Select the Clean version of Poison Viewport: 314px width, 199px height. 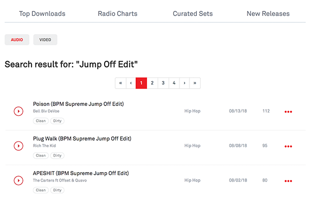[41, 121]
